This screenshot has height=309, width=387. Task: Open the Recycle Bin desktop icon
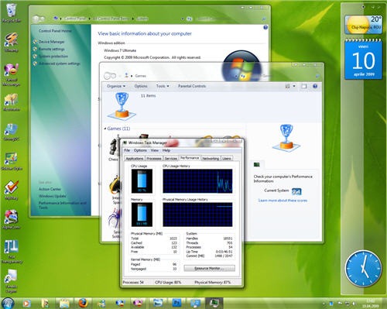point(11,12)
